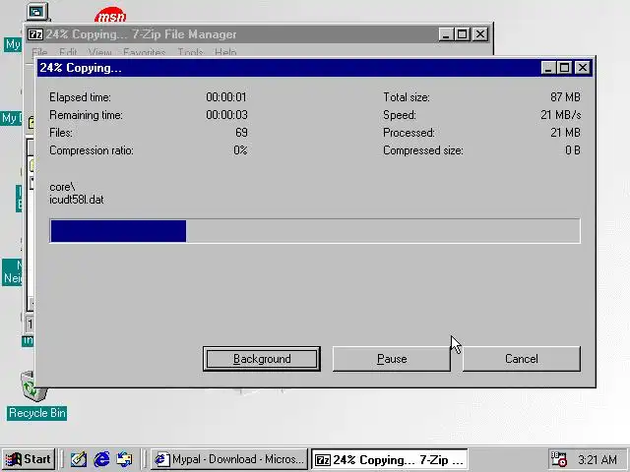Open the msn desktop icon
This screenshot has width=630, height=472.
pyautogui.click(x=110, y=16)
